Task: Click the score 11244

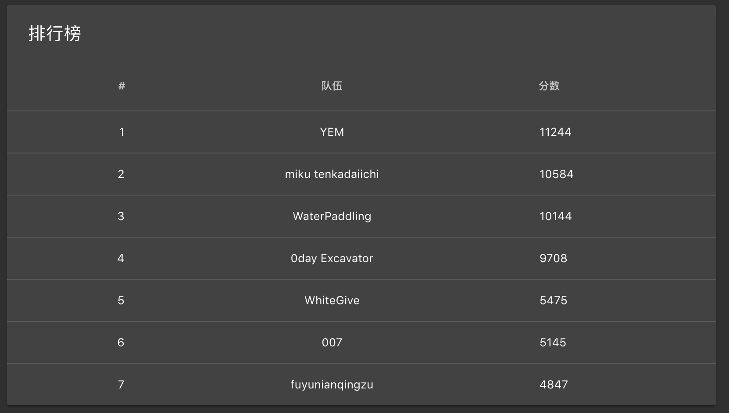Action: (x=555, y=132)
